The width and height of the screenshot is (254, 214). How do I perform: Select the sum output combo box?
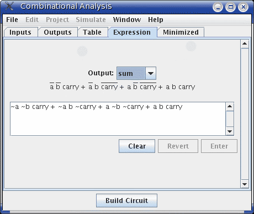(136, 73)
